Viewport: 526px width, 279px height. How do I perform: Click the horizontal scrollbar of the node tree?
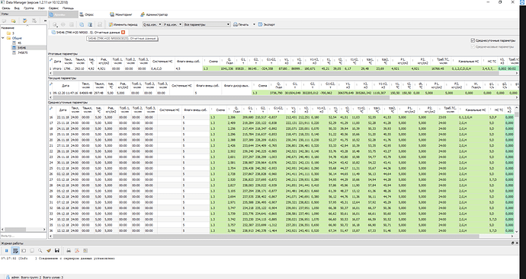(23, 230)
